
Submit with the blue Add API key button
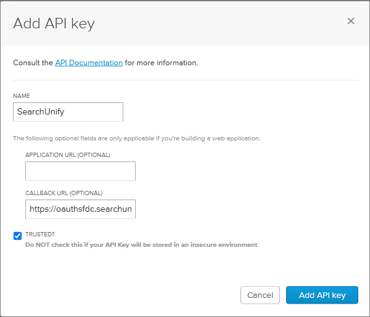[x=322, y=295]
